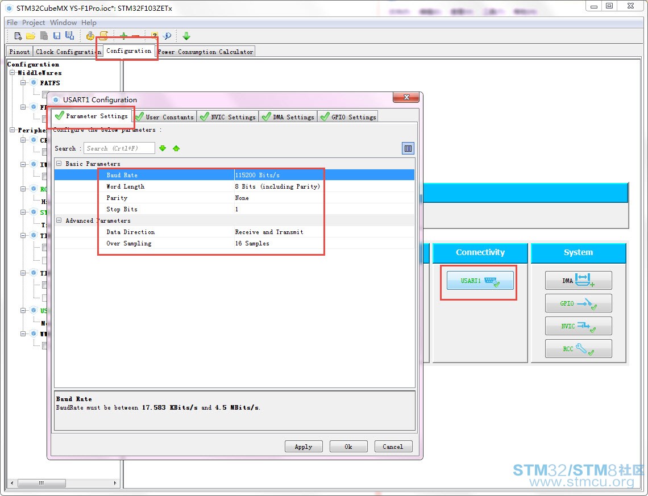
Task: Switch to the Clock Configuration tab
Action: [x=68, y=52]
